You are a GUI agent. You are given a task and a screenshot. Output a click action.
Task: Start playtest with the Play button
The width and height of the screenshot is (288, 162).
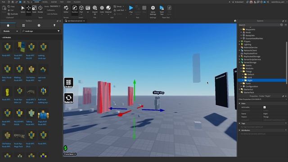tap(131, 9)
